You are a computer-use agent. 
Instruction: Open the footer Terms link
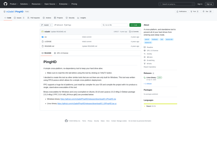pos(84,121)
